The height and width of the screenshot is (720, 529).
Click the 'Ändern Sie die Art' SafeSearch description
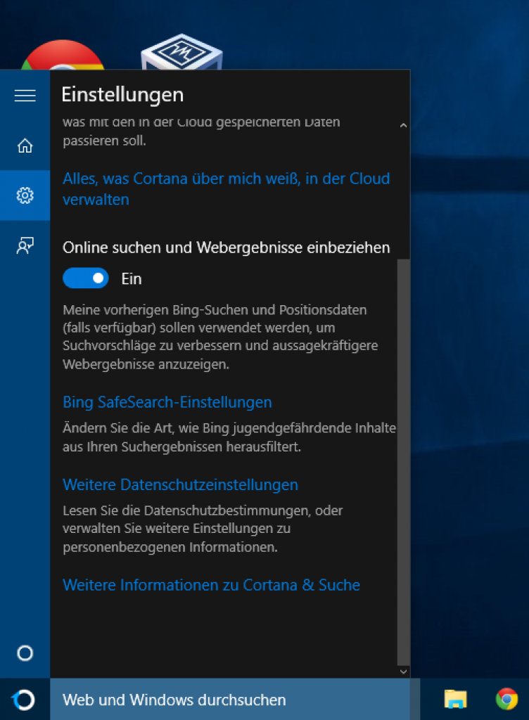[229, 437]
